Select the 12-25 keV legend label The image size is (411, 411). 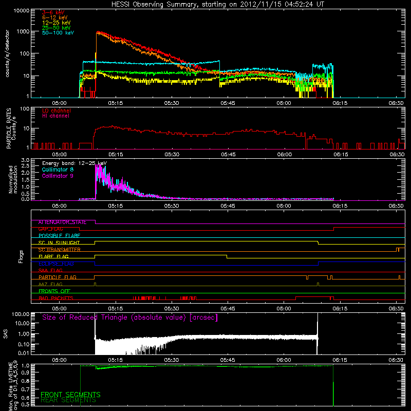click(57, 23)
